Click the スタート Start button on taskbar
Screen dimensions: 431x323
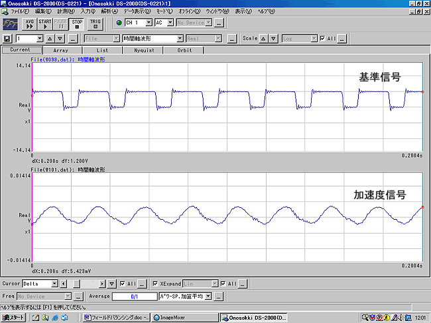[x=13, y=318]
